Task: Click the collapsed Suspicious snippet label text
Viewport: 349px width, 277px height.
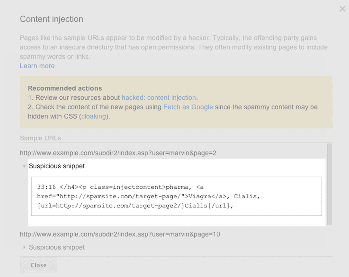Action: pos(57,247)
